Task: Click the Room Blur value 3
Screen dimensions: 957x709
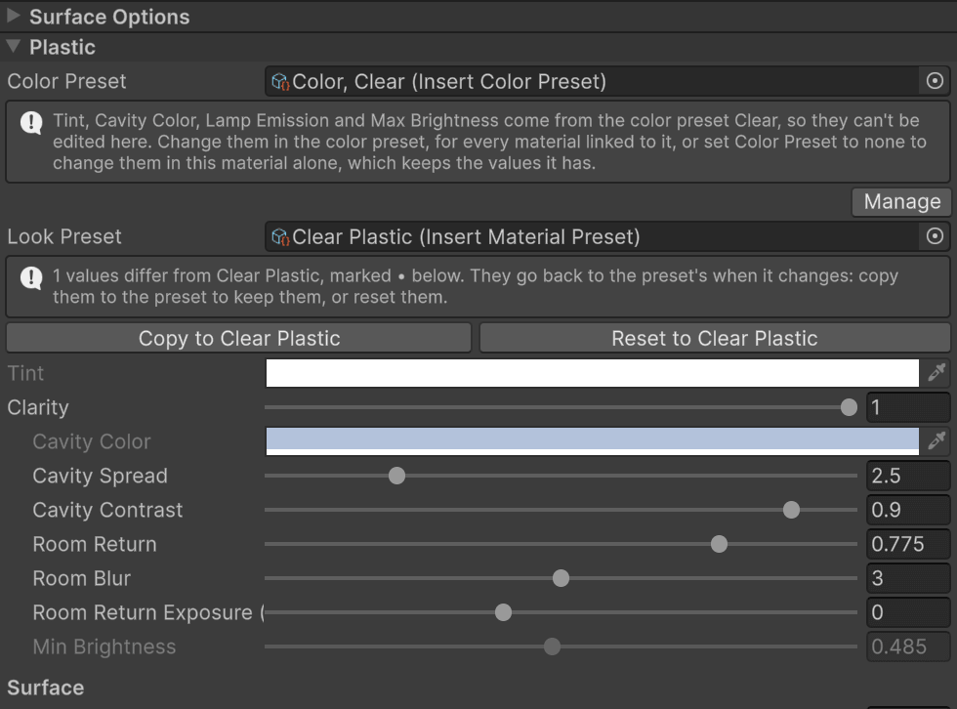Action: point(908,578)
